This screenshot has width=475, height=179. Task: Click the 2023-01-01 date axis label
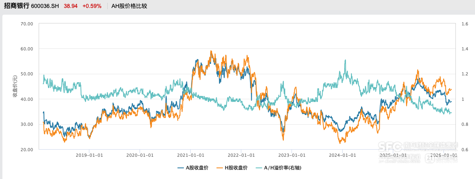pyautogui.click(x=292, y=155)
